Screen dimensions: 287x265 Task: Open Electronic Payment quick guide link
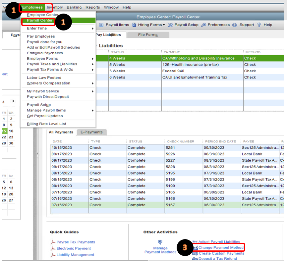point(74,248)
